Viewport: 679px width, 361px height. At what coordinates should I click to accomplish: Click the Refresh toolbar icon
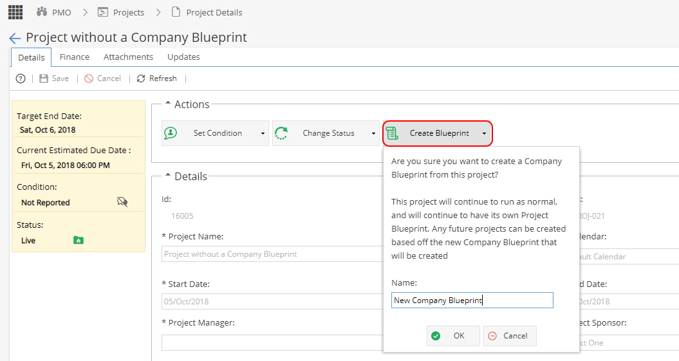tap(141, 79)
